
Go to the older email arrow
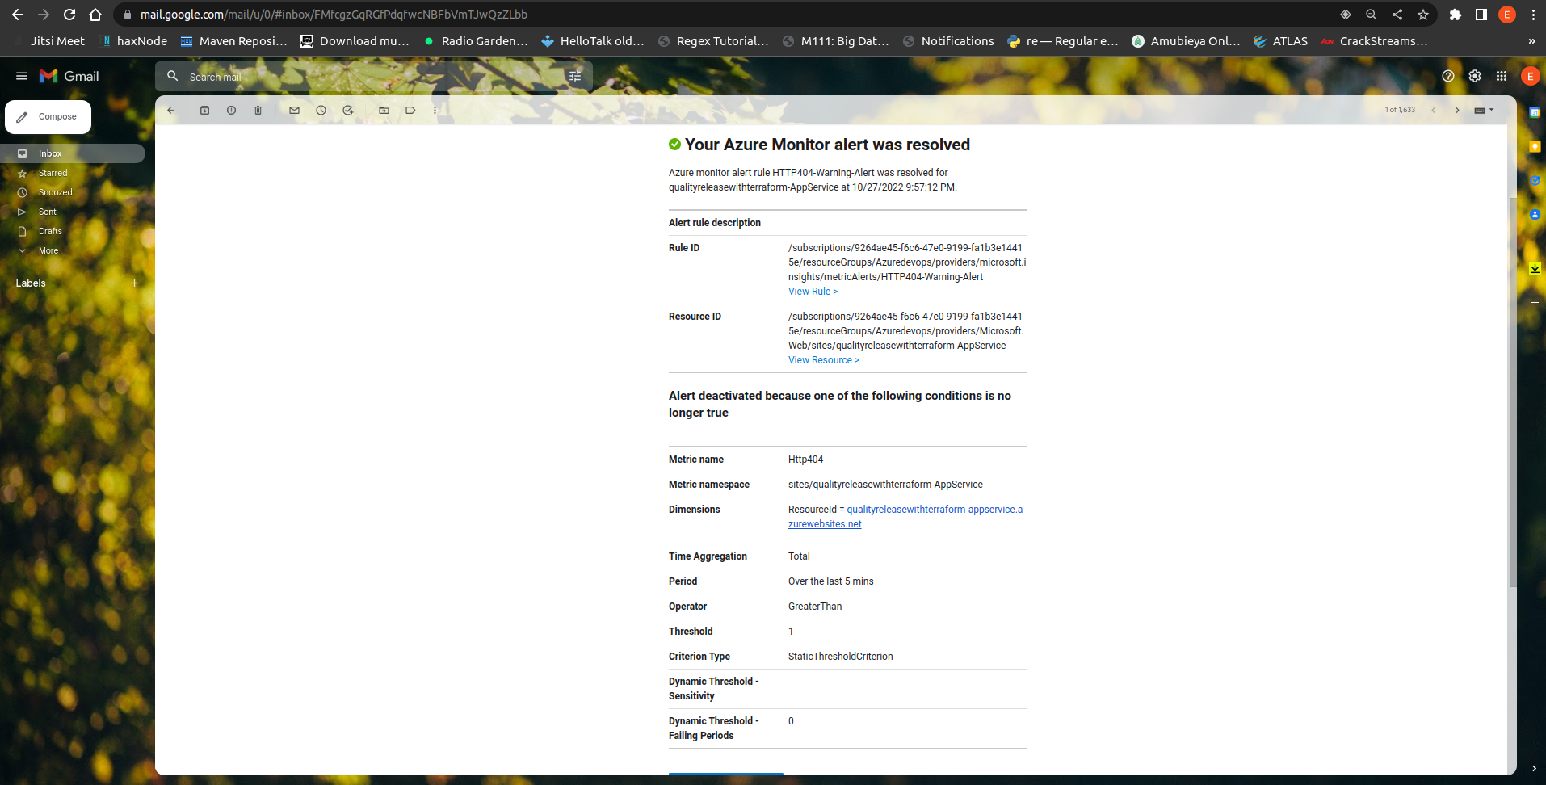[x=1457, y=110]
